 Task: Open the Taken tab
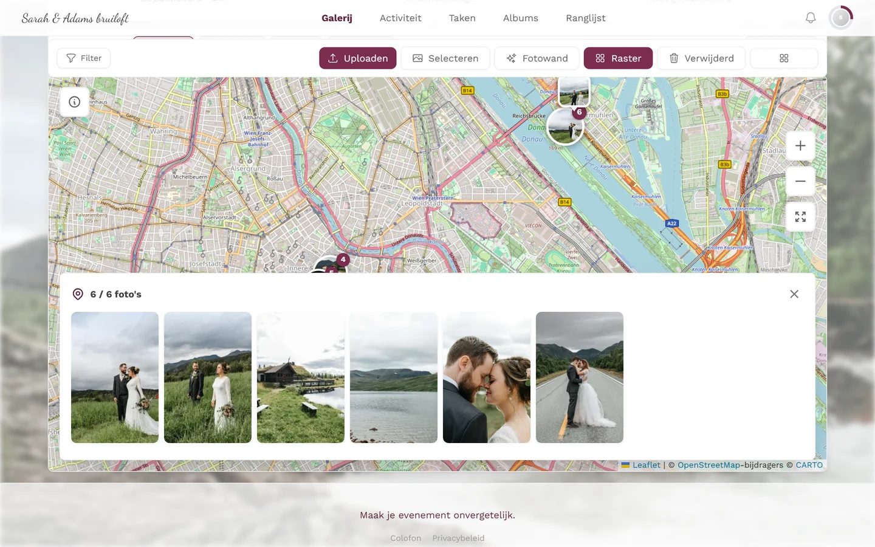click(x=462, y=18)
